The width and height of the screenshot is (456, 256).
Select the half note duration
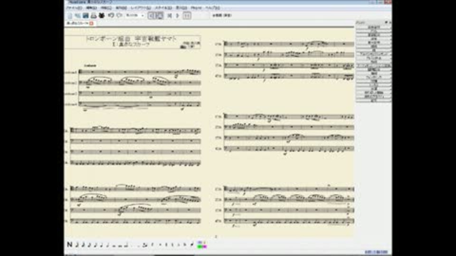[x=108, y=245]
